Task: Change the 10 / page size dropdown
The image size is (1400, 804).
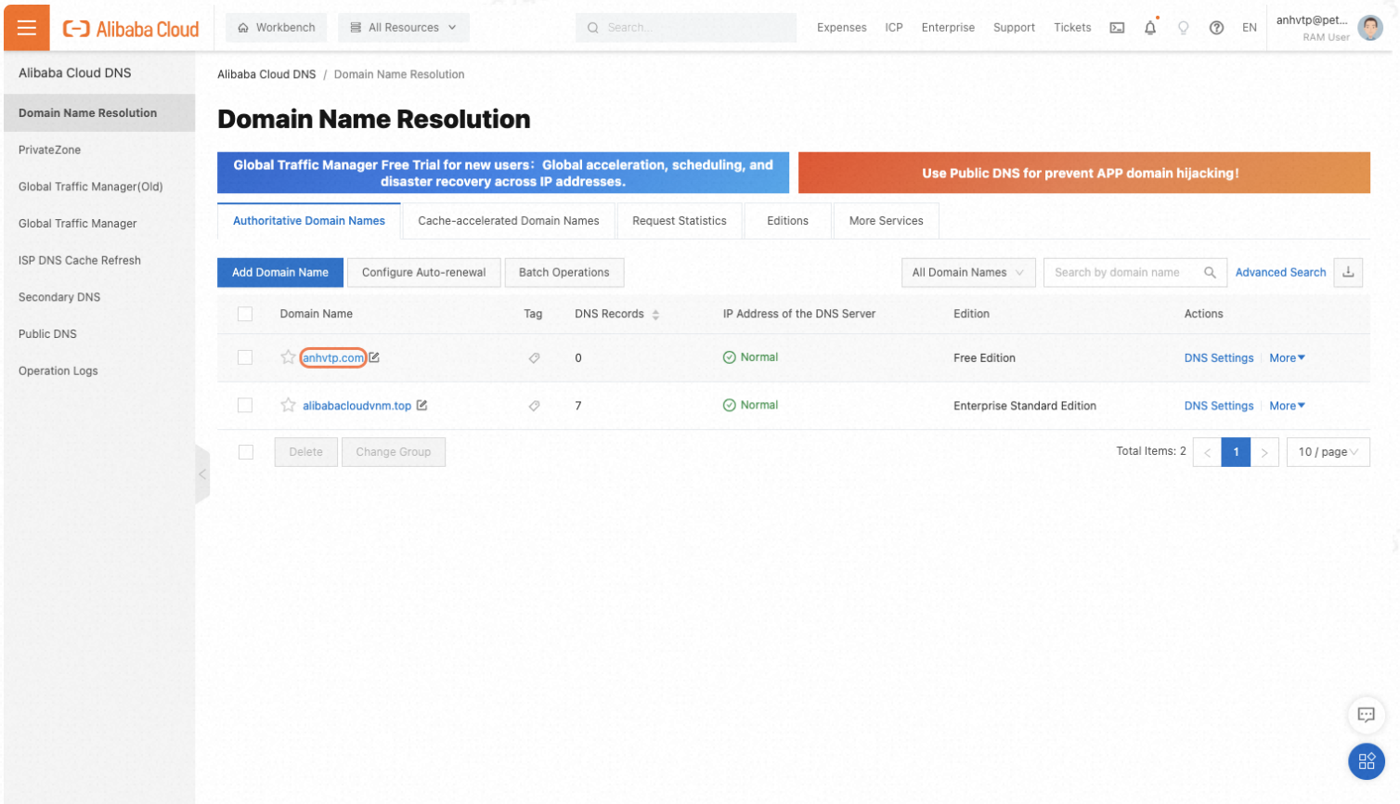Action: (x=1328, y=452)
